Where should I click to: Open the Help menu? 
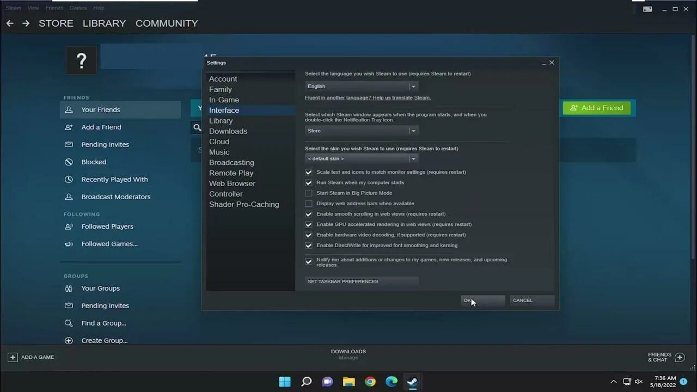coord(99,8)
